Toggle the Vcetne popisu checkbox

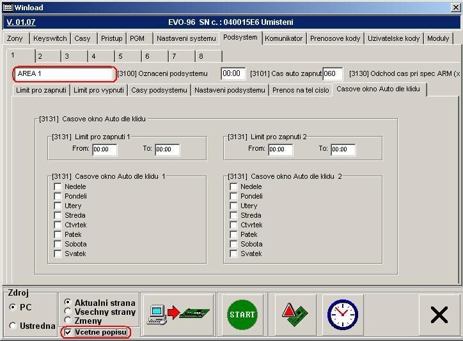point(68,333)
